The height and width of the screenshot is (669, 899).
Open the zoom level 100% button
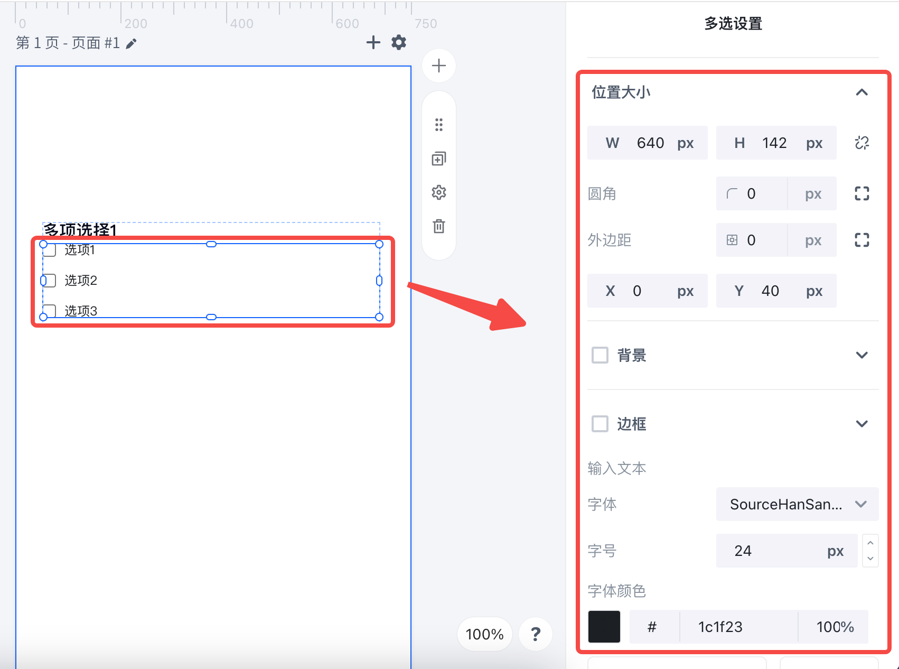point(485,634)
